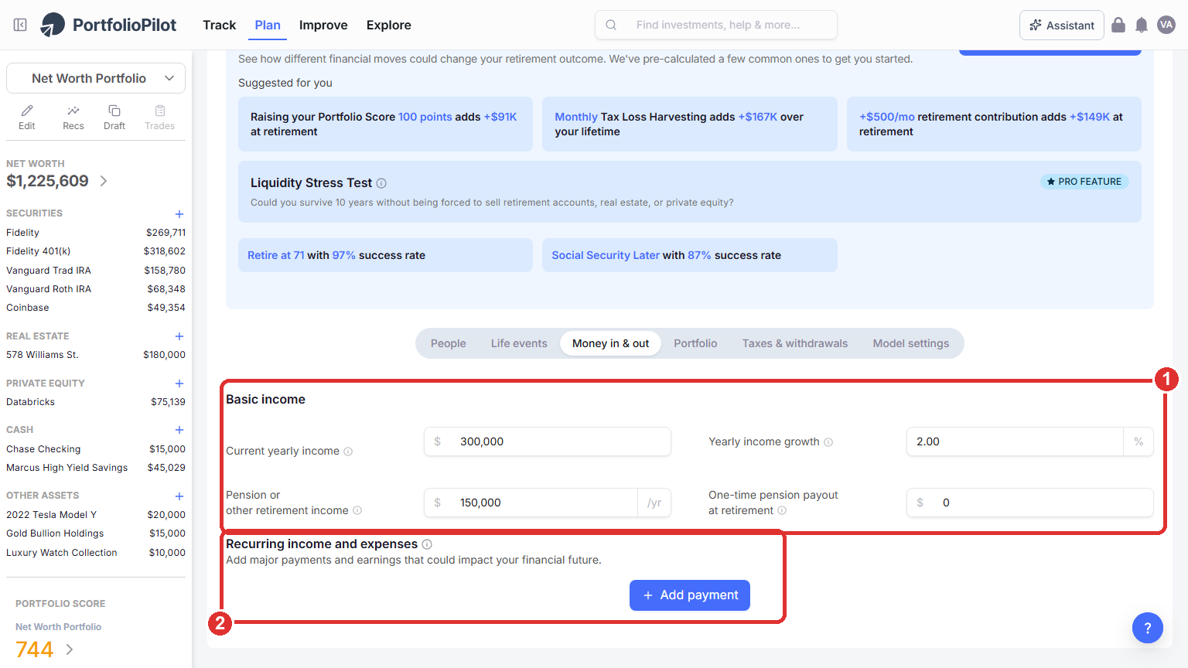The image size is (1188, 668).
Task: Add a new Other Assets item
Action: tap(179, 496)
